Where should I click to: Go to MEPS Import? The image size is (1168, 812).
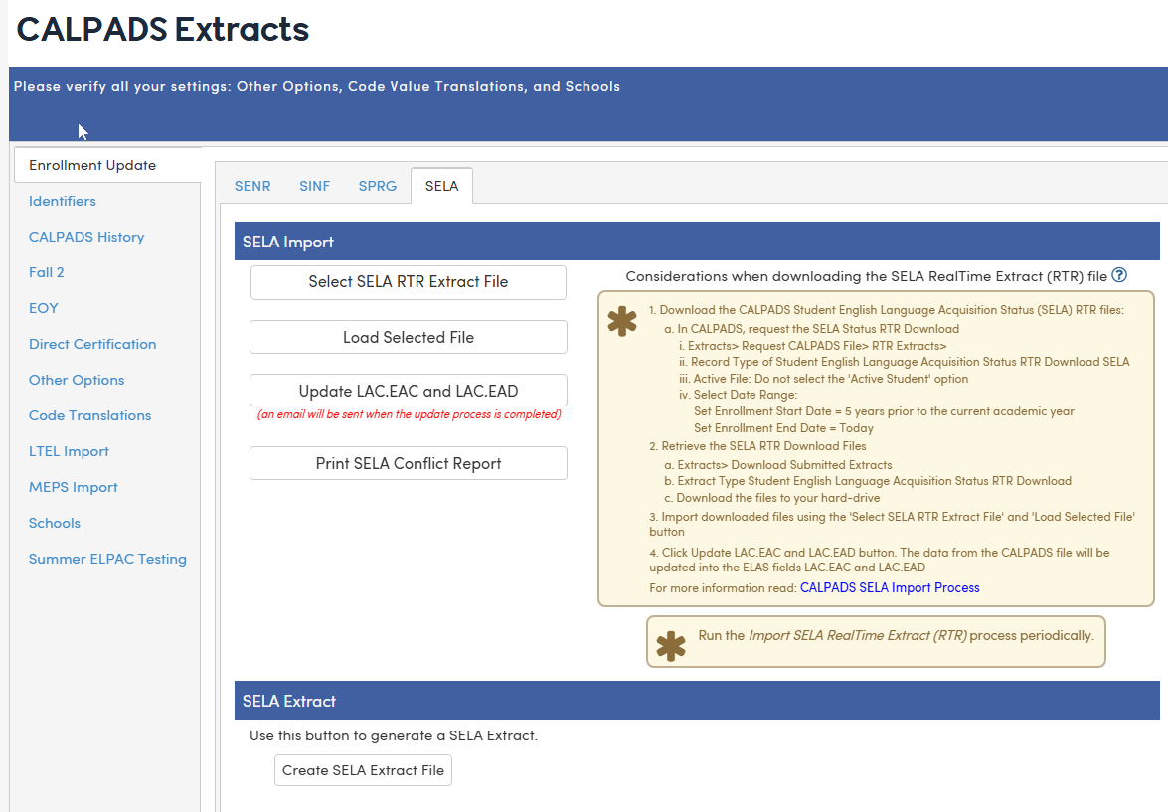click(x=73, y=487)
